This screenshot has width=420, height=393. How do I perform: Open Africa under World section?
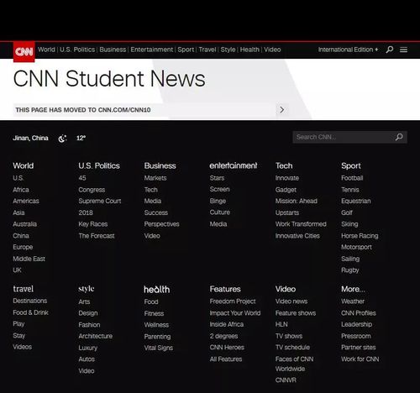21,190
